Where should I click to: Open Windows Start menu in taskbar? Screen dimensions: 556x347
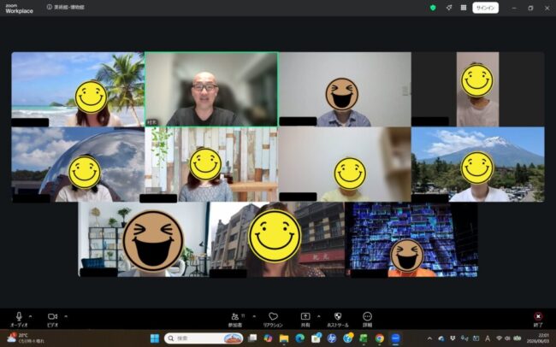[x=155, y=338]
